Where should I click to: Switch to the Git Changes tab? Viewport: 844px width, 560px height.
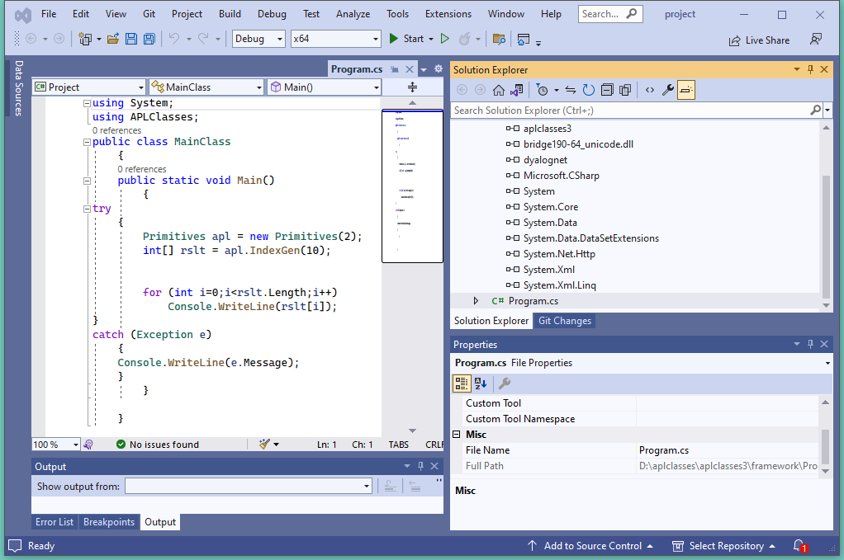pyautogui.click(x=564, y=321)
